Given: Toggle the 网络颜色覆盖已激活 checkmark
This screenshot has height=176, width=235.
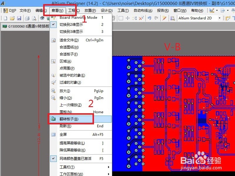Looking at the screenshot, I should click(53, 158).
